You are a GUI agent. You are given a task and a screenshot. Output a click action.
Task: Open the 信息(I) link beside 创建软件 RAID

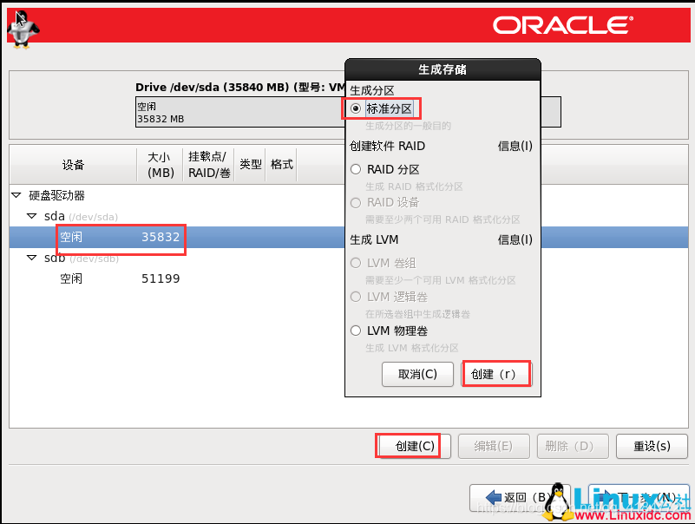click(517, 146)
